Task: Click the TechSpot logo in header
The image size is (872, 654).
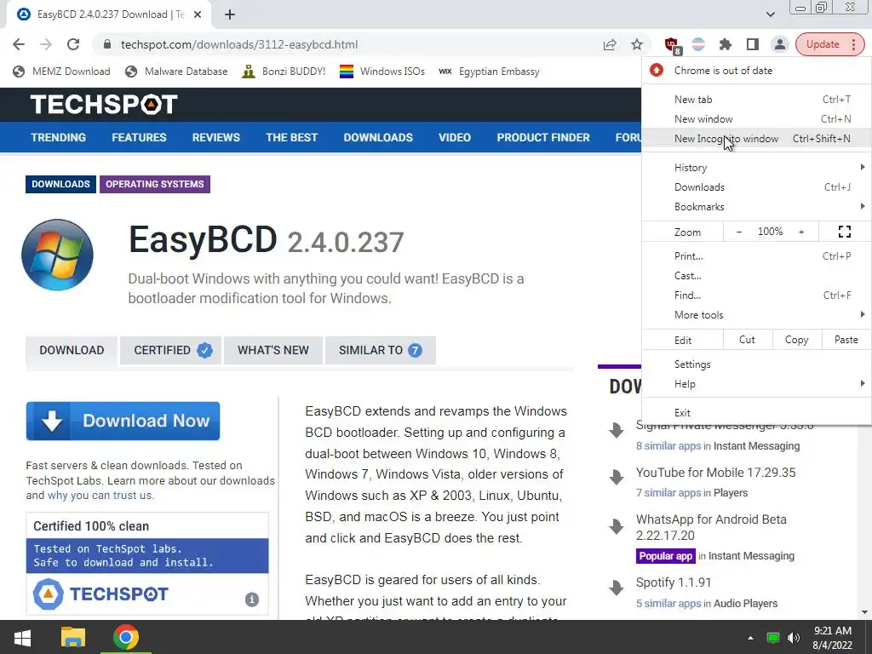Action: (104, 104)
